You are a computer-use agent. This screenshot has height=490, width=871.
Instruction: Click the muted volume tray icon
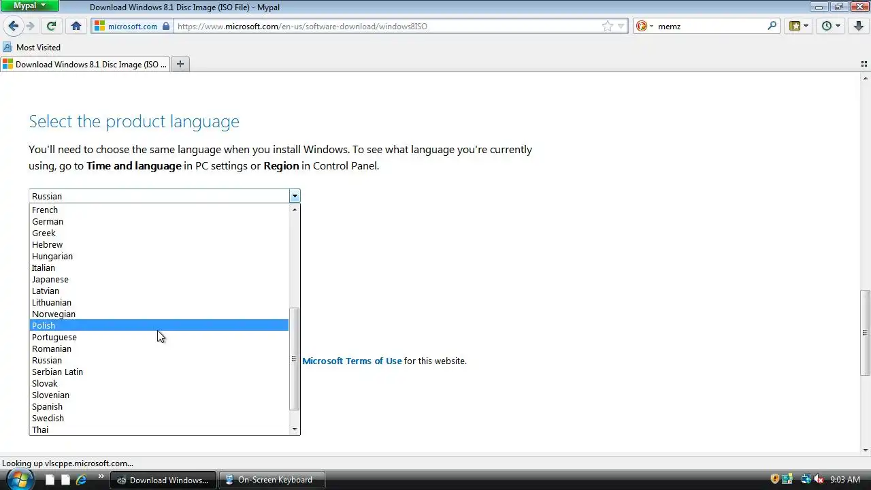tap(819, 480)
